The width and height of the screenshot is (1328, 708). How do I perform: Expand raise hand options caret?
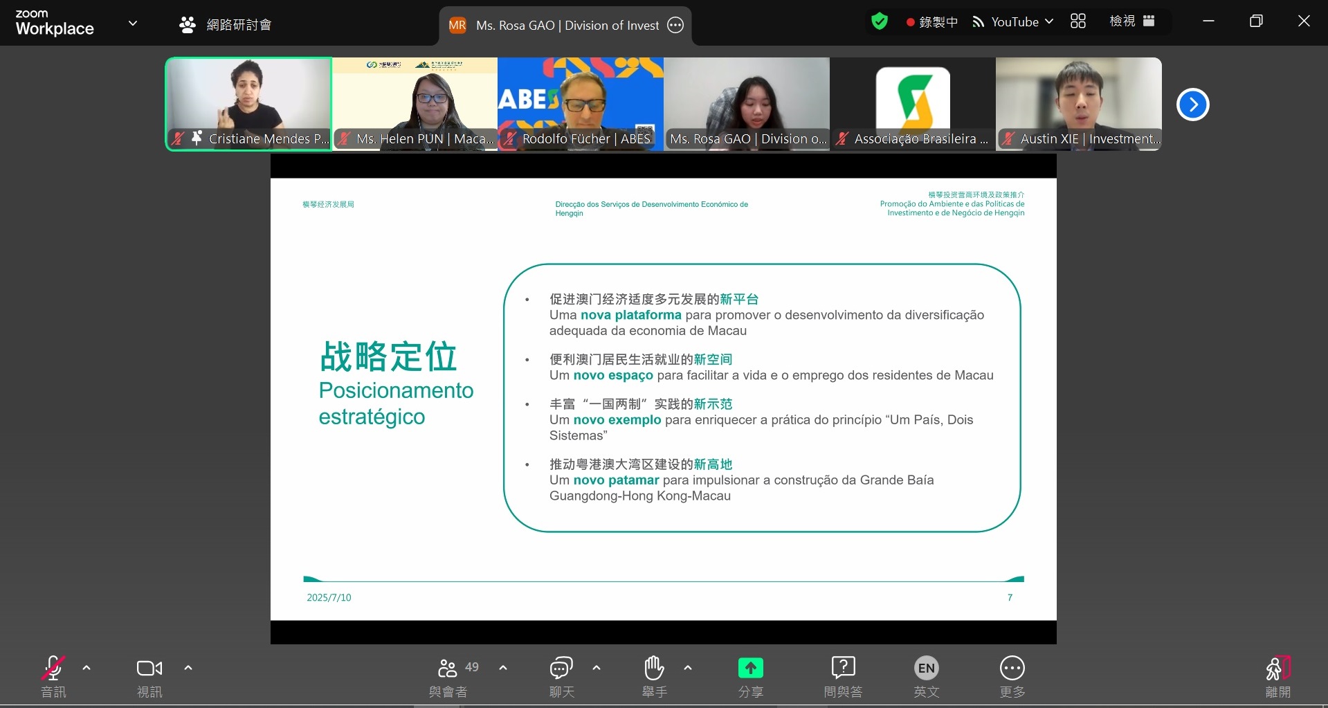[688, 668]
